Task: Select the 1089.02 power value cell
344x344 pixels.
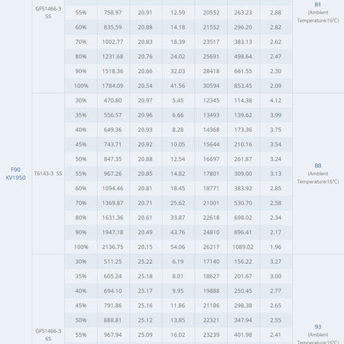Action: pos(243,247)
